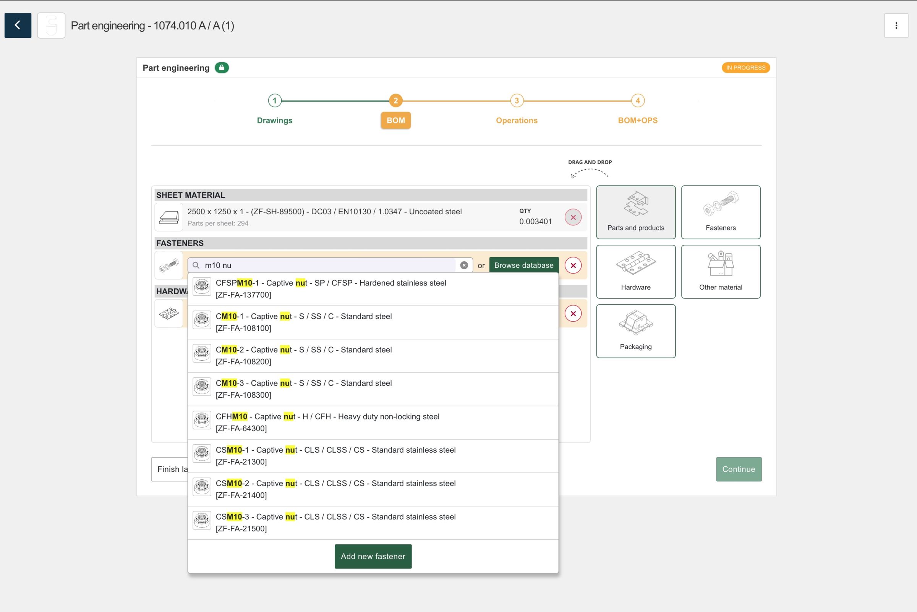917x612 pixels.
Task: Click the Browse database button
Action: [x=523, y=266]
